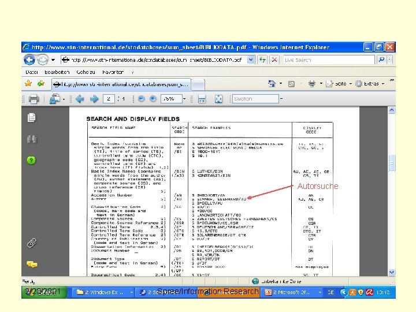Click the vertical scrollbar thumb
The width and height of the screenshot is (416, 312).
click(x=392, y=162)
